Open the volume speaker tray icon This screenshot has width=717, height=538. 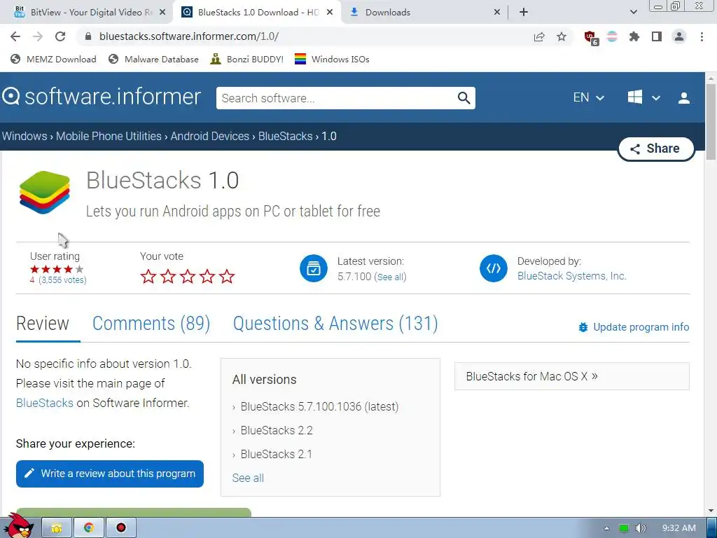click(641, 528)
